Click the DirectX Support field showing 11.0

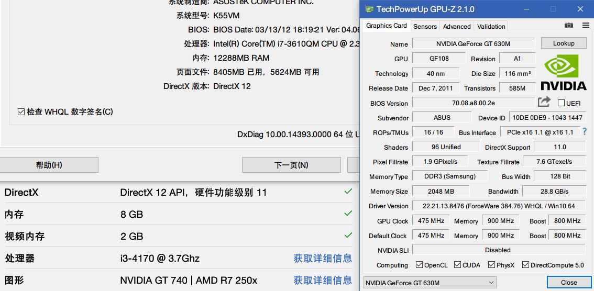click(560, 147)
